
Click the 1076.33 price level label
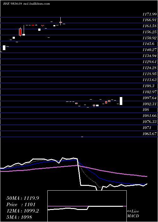pos(149,121)
